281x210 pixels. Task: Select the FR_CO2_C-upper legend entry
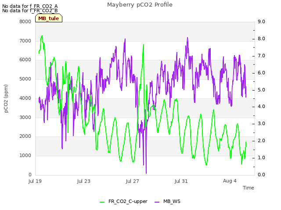coord(124,201)
